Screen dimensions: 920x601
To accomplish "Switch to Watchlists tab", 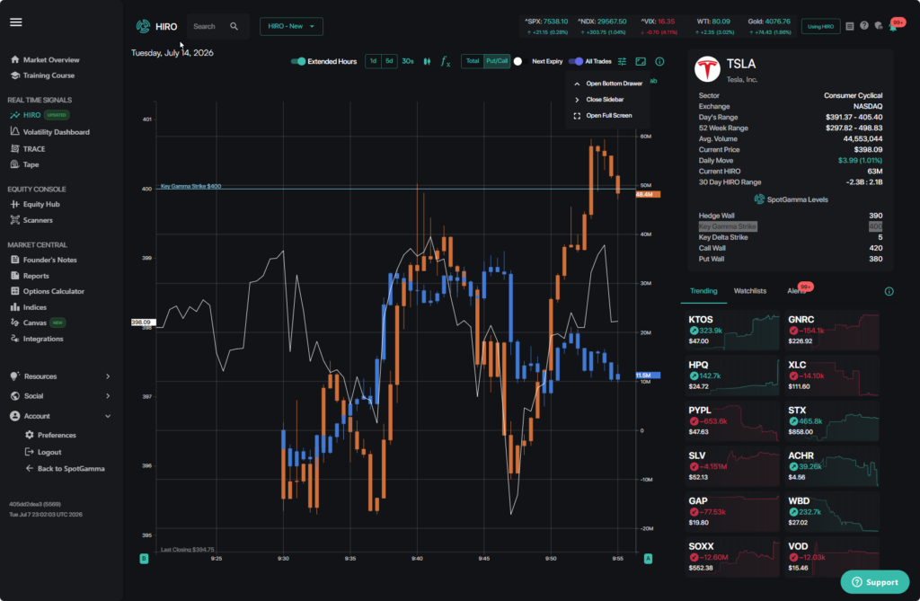I will tap(750, 291).
